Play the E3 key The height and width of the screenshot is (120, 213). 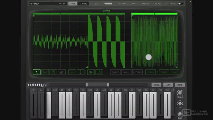(x=146, y=105)
